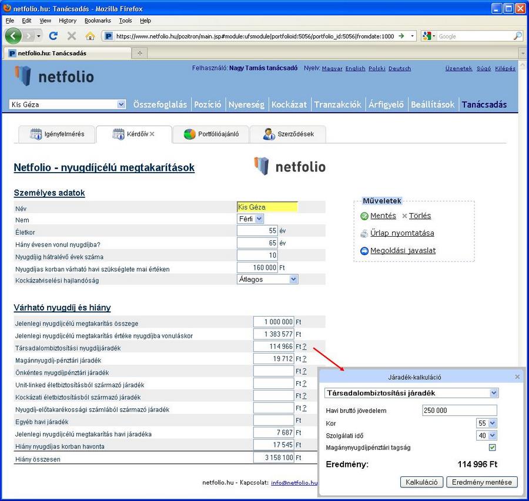The height and width of the screenshot is (501, 529).
Task: Click the Árfigyelő navigation item
Action: pyautogui.click(x=386, y=105)
